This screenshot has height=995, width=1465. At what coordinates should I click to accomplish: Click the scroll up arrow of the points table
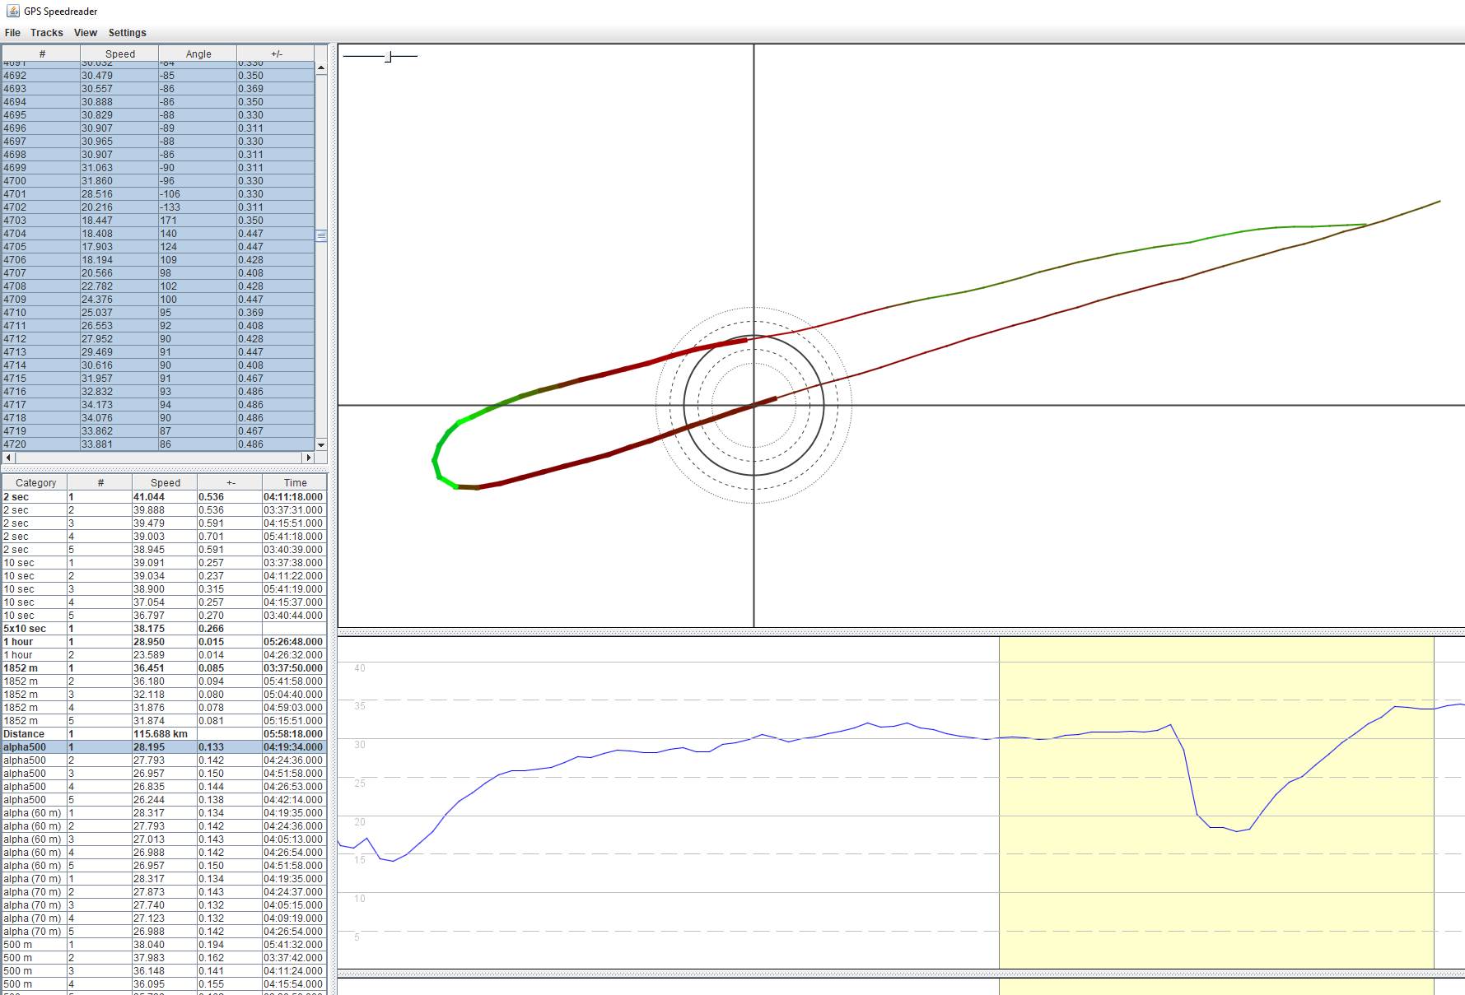321,68
